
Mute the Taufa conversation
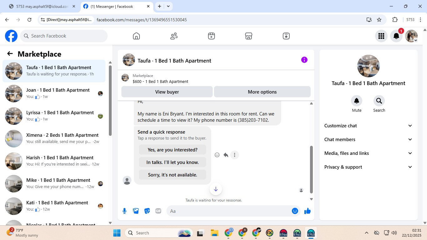[357, 101]
